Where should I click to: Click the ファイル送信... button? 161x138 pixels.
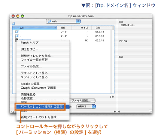[x=81, y=101]
